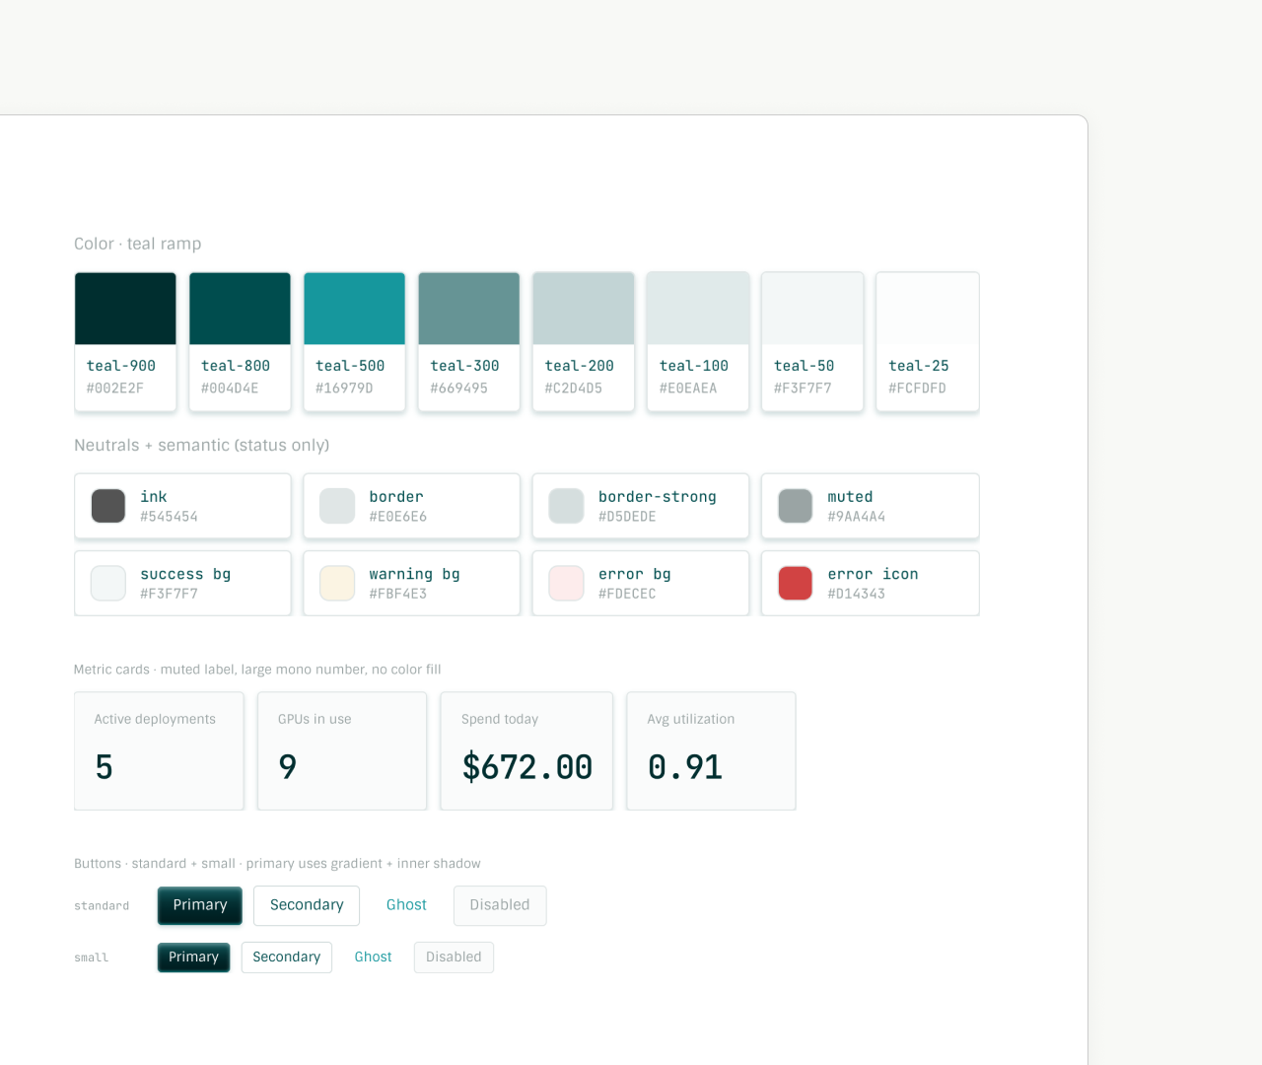Click the "small" row label
Viewport: 1262px width, 1065px height.
tap(92, 958)
